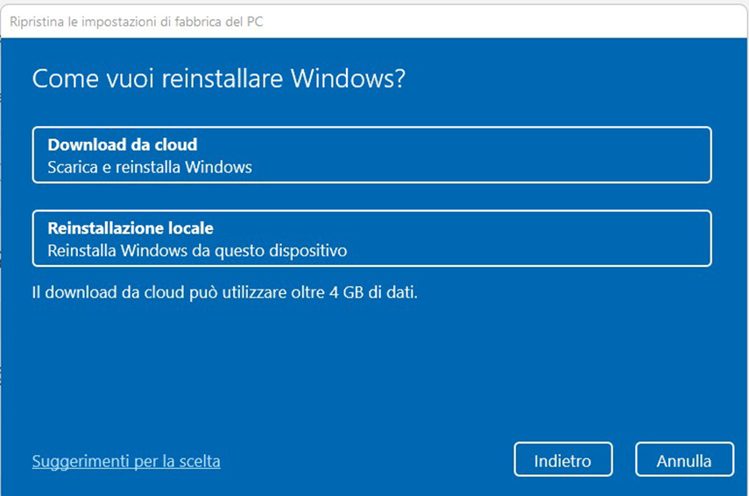View help choosing a reinstall method
The width and height of the screenshot is (749, 496).
pyautogui.click(x=126, y=460)
